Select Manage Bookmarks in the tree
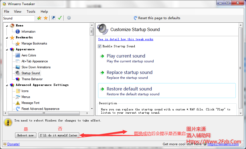The width and height of the screenshot is (246, 149). click(34, 43)
